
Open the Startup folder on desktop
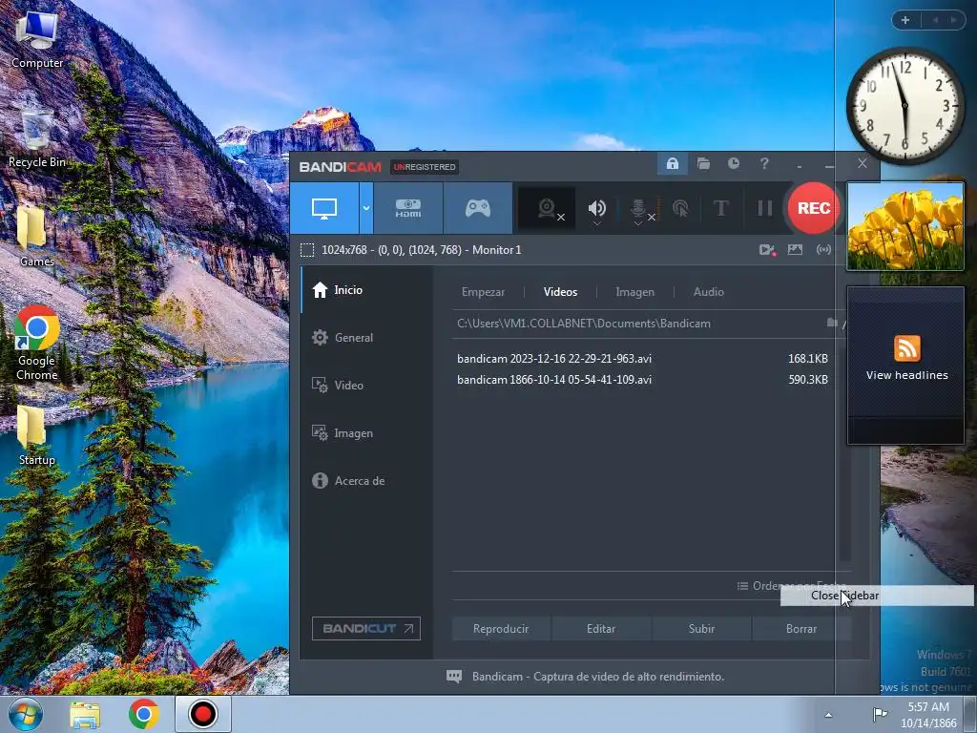coord(36,435)
